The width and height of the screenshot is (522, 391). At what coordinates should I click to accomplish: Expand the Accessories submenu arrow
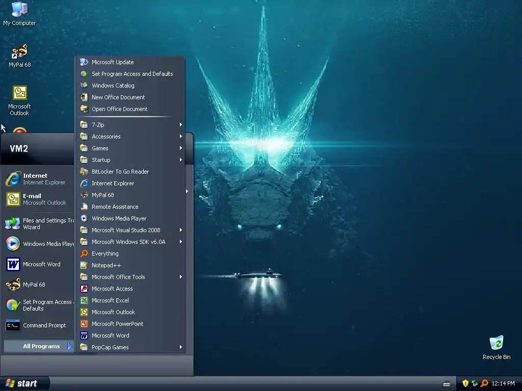click(x=181, y=136)
